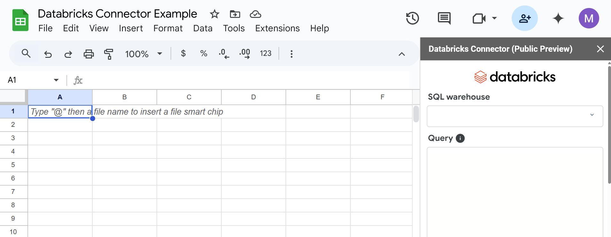The image size is (611, 237).
Task: Collapse the toolbar with the up chevron
Action: 401,54
